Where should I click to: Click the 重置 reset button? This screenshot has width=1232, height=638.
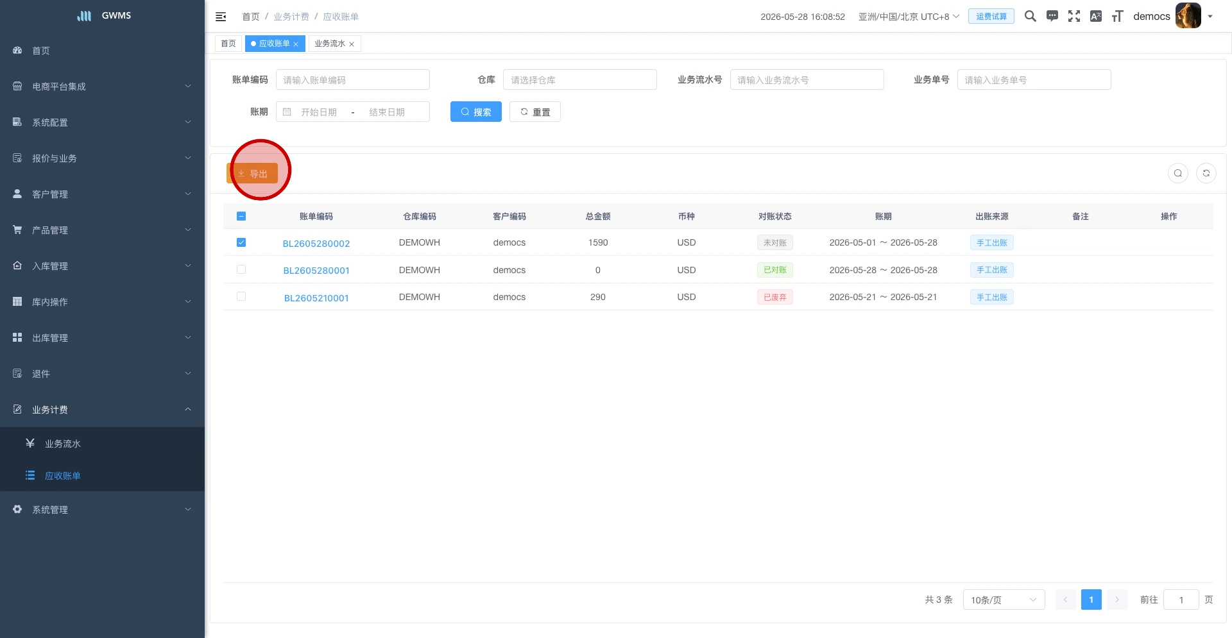(535, 112)
